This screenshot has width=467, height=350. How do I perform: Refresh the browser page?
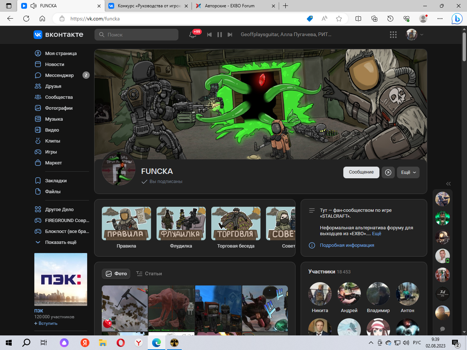pyautogui.click(x=26, y=19)
